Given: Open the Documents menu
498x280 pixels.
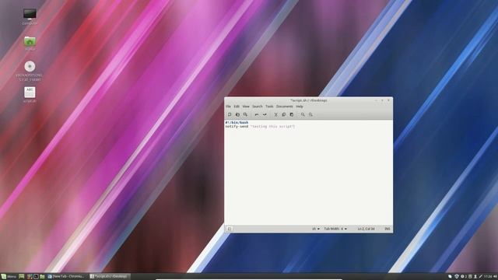Looking at the screenshot, I should pos(285,107).
